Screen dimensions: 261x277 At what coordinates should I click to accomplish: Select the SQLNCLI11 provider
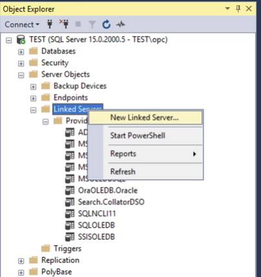97,214
